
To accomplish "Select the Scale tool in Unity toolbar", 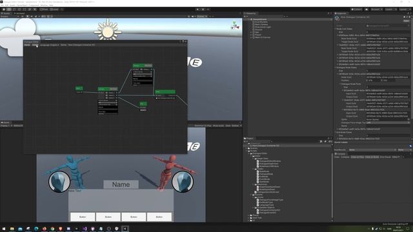I will (x=19, y=9).
